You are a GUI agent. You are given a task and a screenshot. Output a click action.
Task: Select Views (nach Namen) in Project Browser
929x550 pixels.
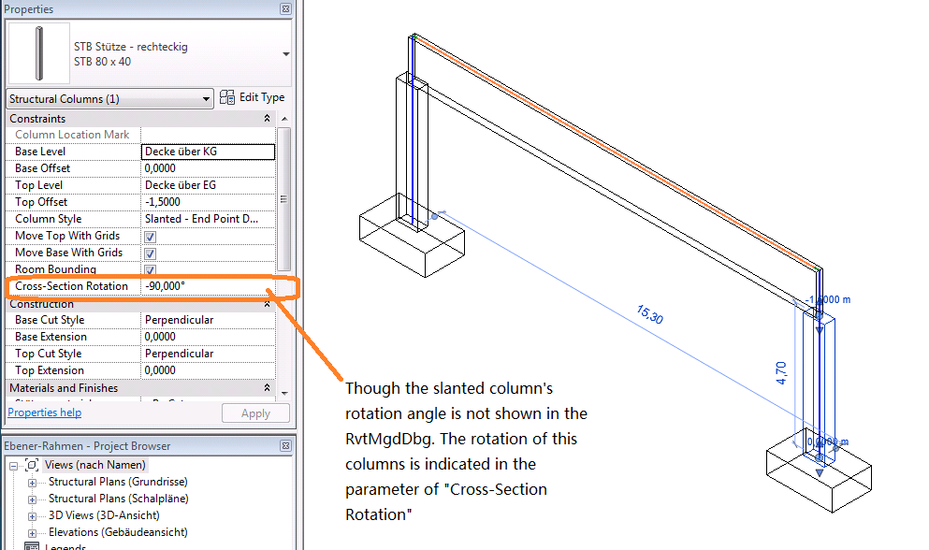94,465
